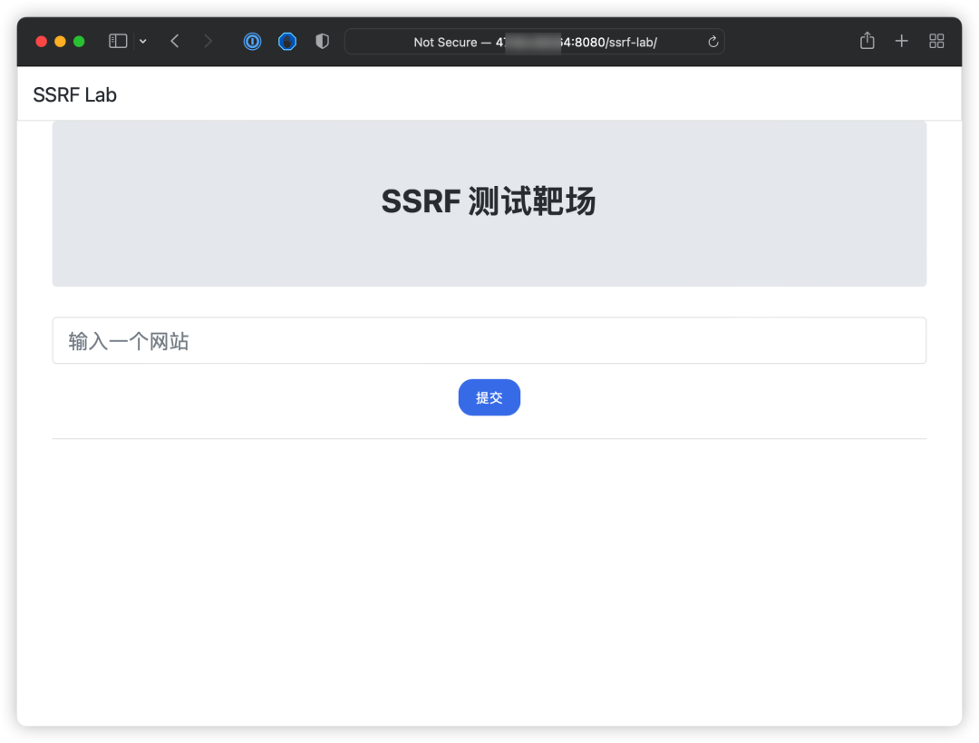Open the sidebar options dropdown chevron
The height and width of the screenshot is (743, 979).
tap(143, 41)
